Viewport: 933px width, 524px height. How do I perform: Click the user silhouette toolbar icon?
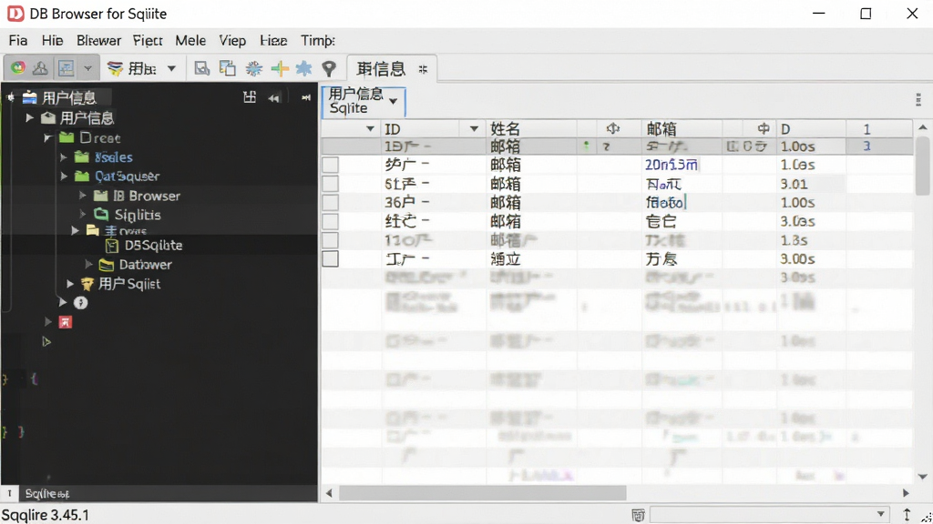[x=40, y=68]
